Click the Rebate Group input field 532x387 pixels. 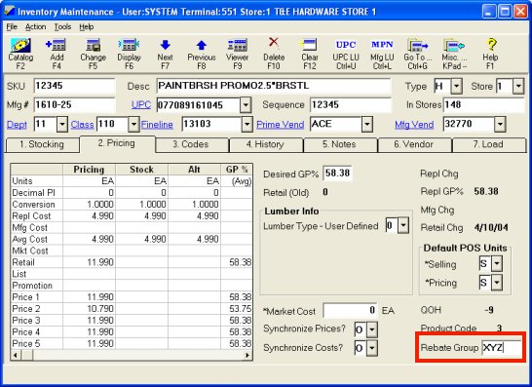[x=502, y=348]
